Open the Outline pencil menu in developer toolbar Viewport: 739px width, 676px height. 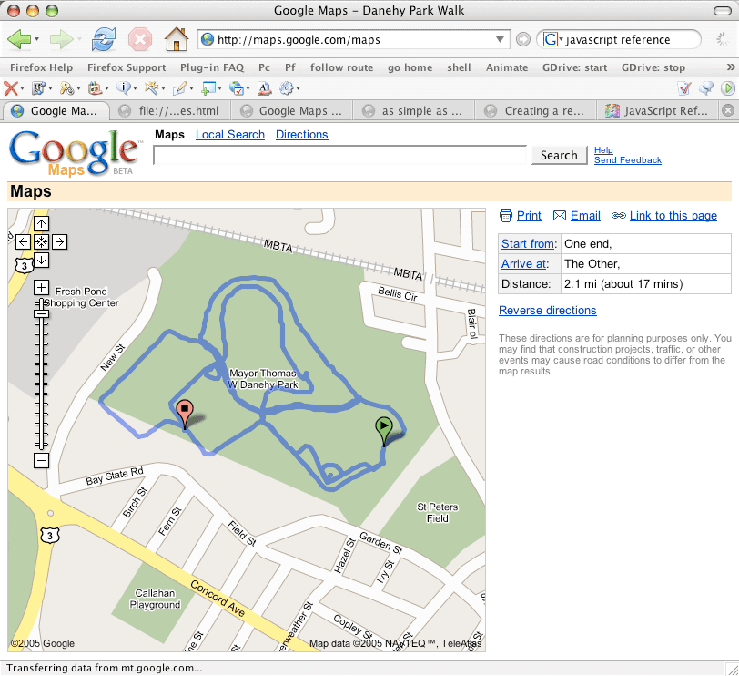pos(183,88)
